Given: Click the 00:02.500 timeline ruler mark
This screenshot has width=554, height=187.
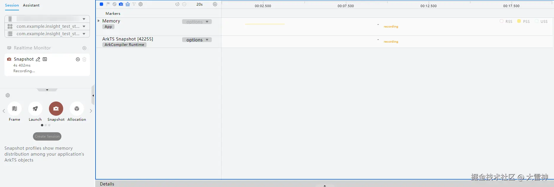Looking at the screenshot, I should point(263,6).
